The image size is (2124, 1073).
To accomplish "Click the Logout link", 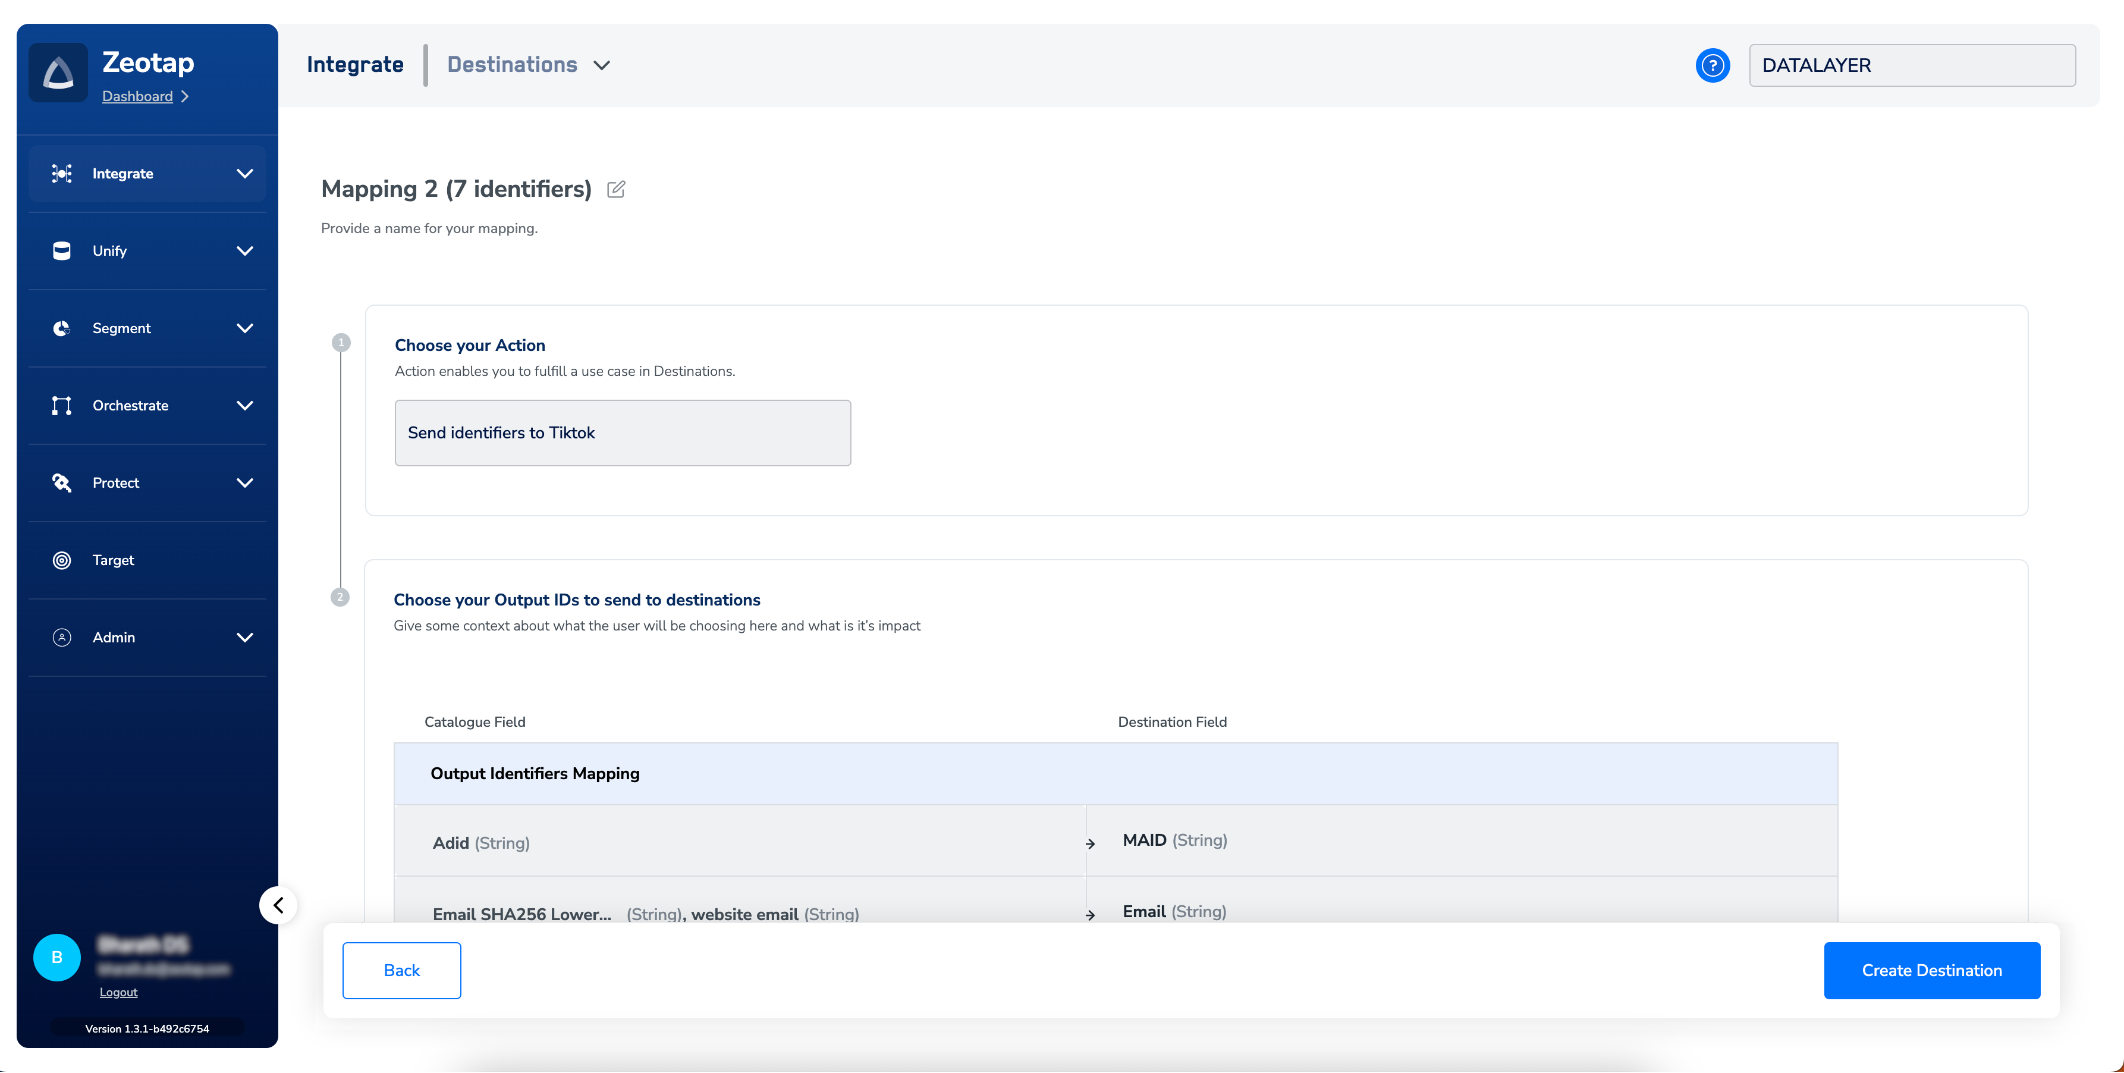I will pyautogui.click(x=118, y=992).
